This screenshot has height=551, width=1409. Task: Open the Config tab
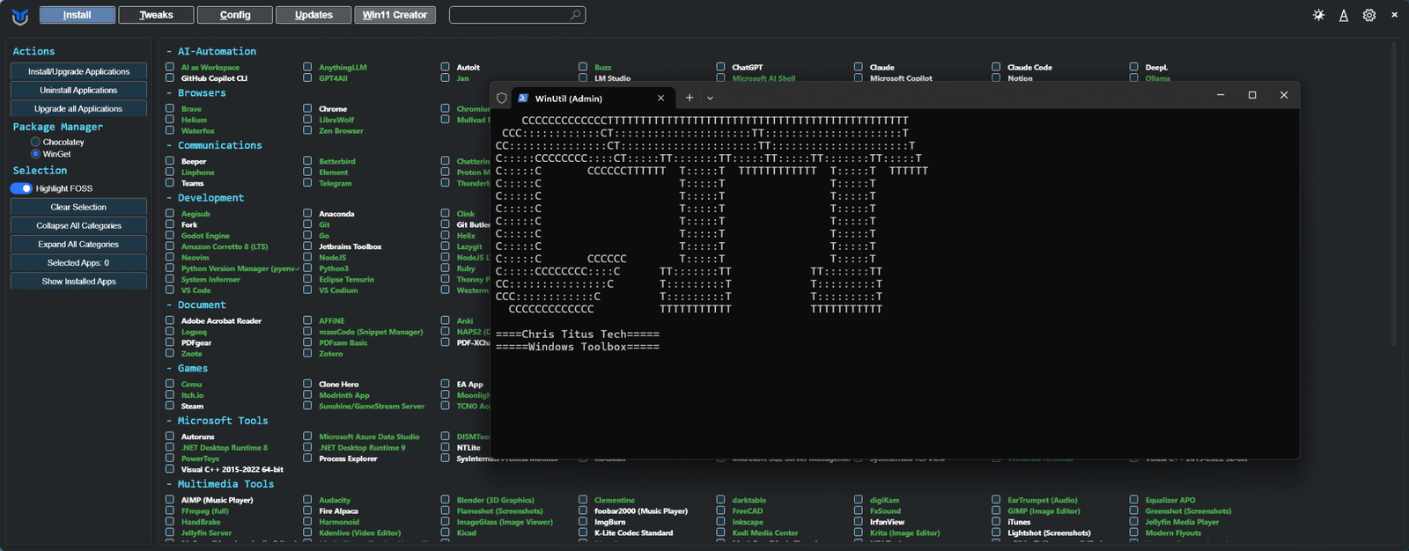[235, 15]
